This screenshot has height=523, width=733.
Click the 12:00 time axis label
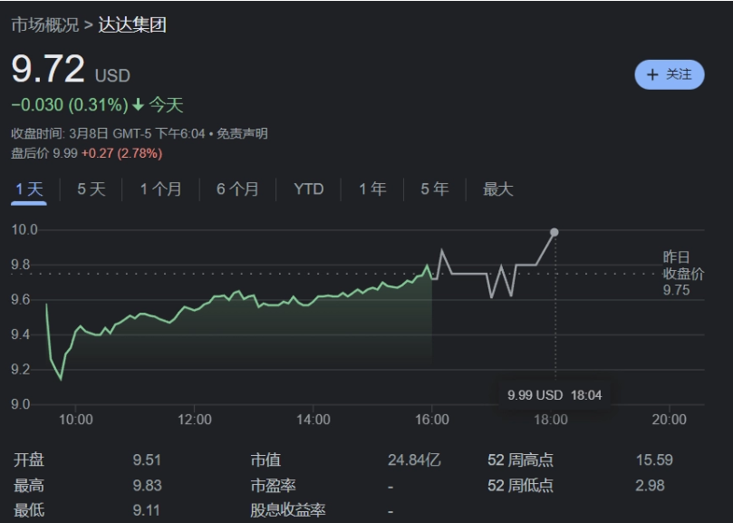[195, 419]
